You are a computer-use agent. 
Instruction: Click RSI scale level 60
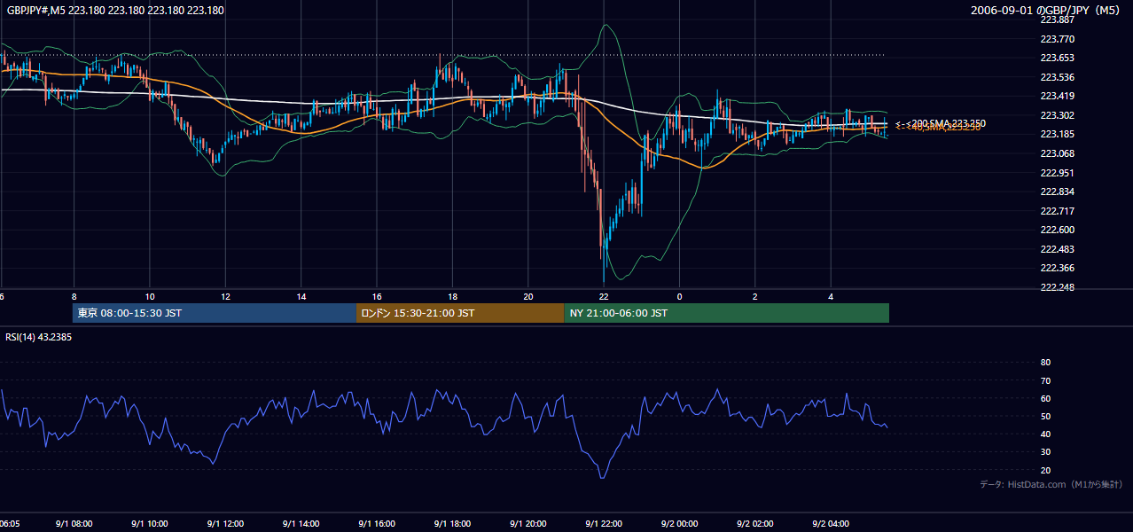(x=1045, y=398)
